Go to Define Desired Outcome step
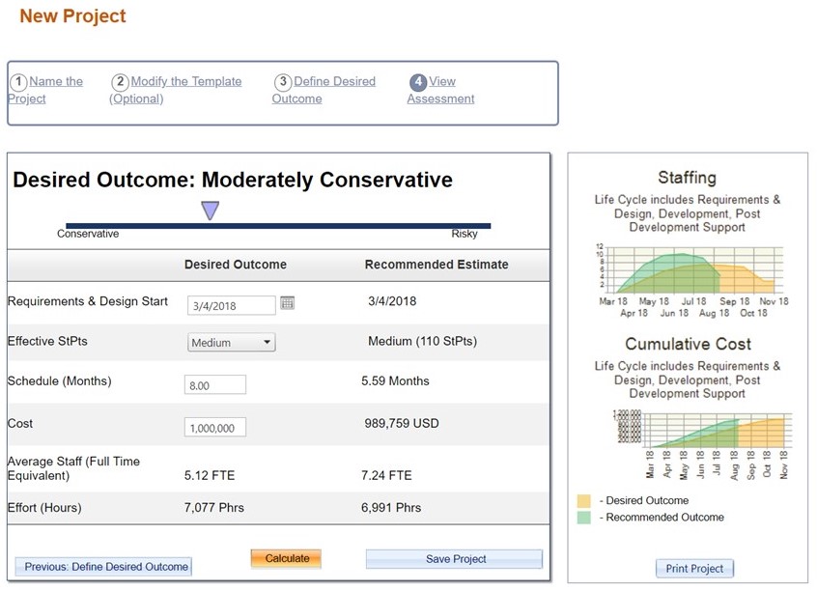Viewport: 817px width, 590px height. tap(324, 90)
